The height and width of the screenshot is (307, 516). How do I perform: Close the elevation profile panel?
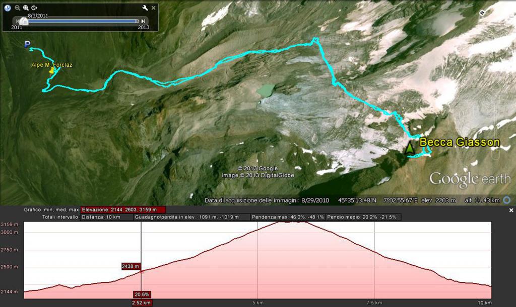pos(511,210)
